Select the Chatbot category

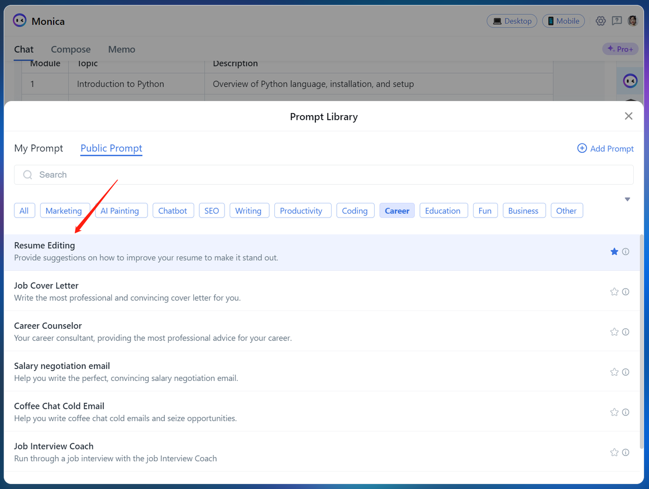[172, 211]
